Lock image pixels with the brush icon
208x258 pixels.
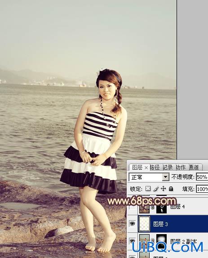tap(155, 189)
